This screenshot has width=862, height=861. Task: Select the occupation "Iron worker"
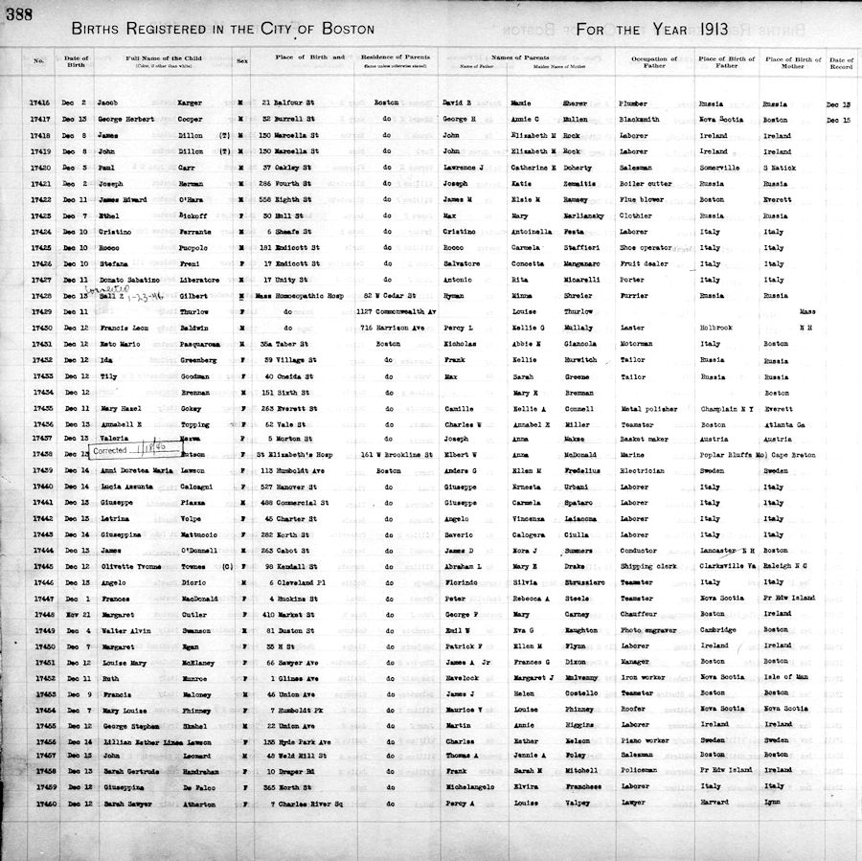(643, 678)
